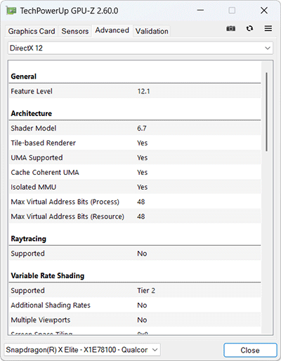Viewport: 281px width, 361px height.
Task: Open the hamburger menu icon
Action: click(268, 28)
